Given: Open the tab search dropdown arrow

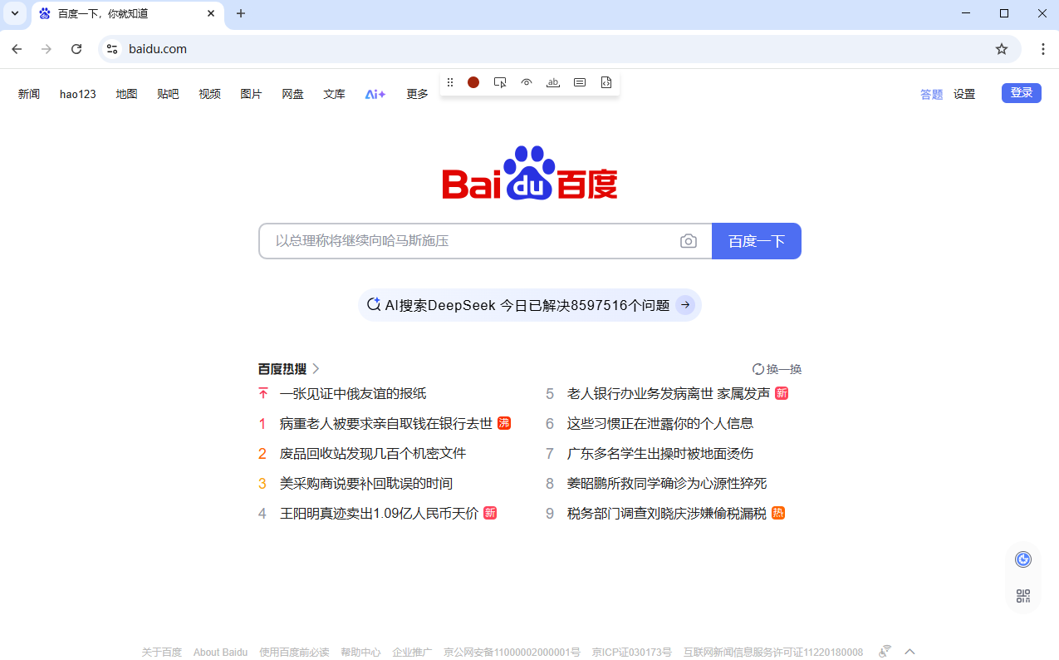Looking at the screenshot, I should (x=14, y=13).
